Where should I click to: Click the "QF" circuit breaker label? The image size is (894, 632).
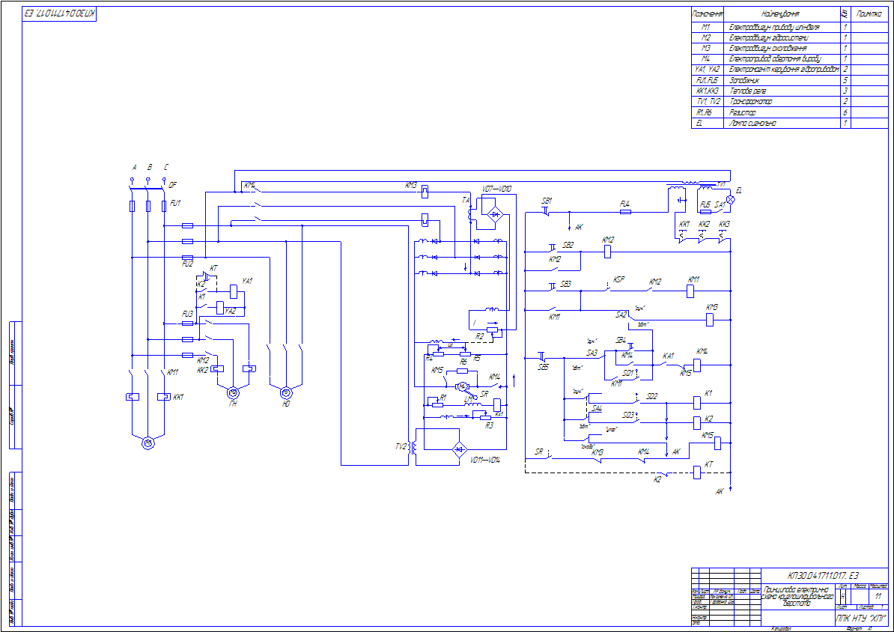click(172, 186)
